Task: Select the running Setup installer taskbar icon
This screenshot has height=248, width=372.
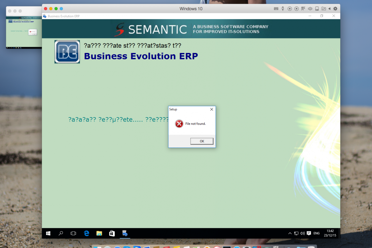Action: 125,233
